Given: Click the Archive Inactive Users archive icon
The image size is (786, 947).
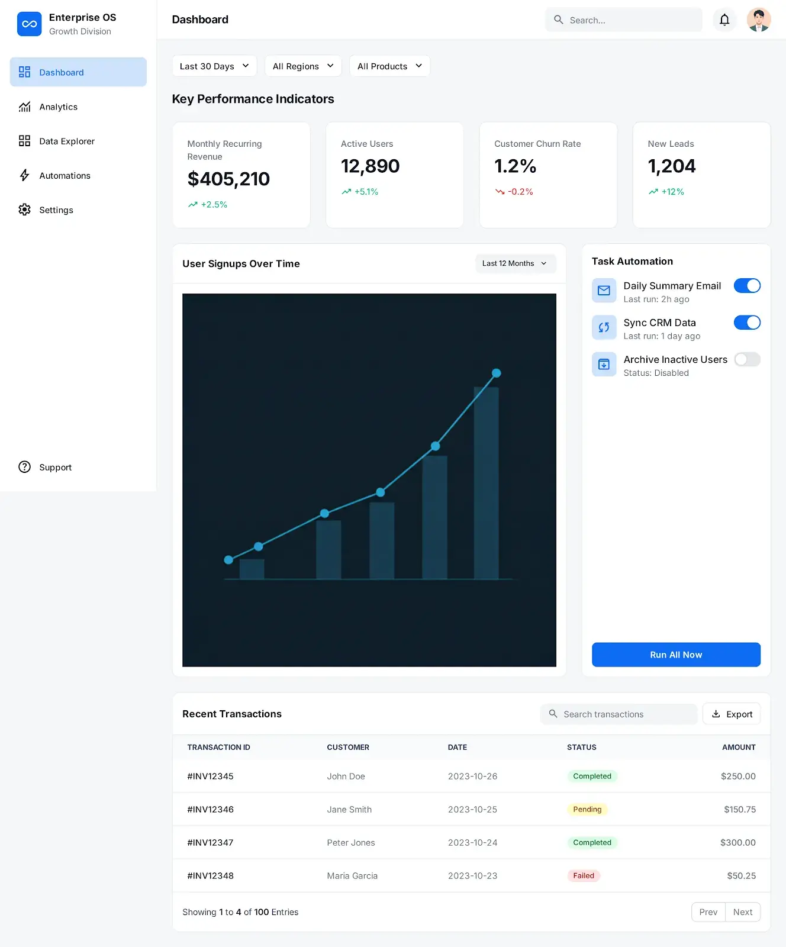Looking at the screenshot, I should tap(604, 364).
